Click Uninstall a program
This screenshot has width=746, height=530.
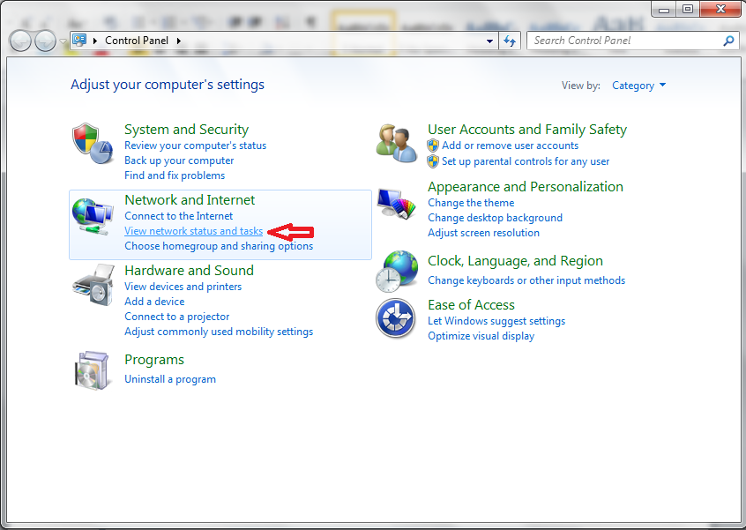[170, 378]
